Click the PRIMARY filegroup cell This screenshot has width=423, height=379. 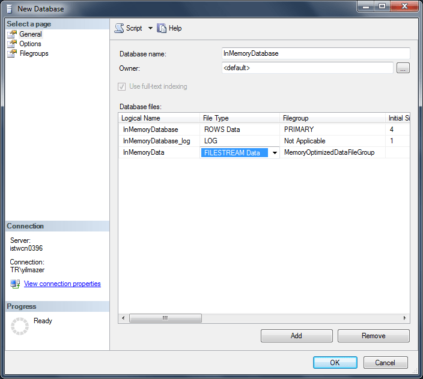[332, 130]
